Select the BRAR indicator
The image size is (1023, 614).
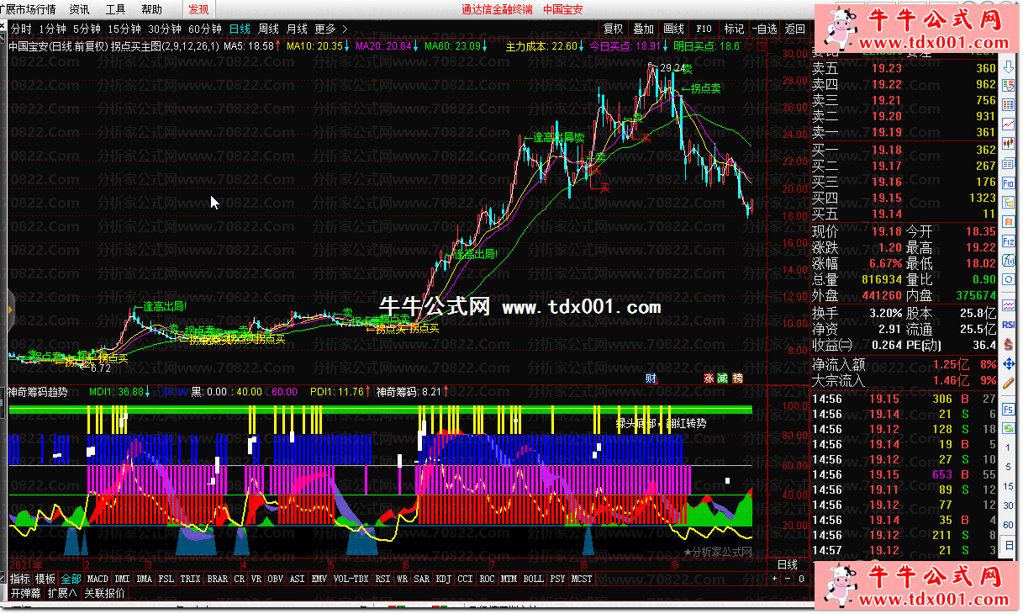[217, 579]
